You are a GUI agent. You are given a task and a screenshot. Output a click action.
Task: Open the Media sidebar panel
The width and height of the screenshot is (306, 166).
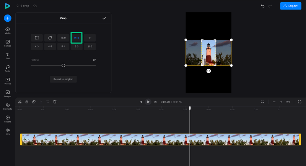(x=8, y=31)
